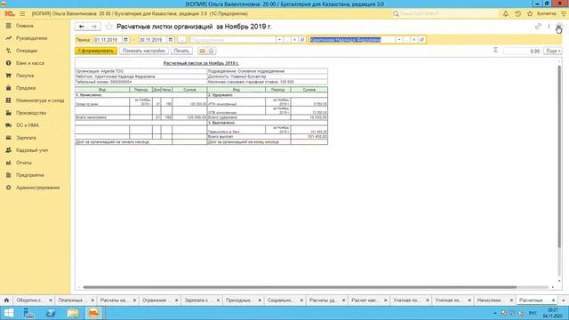Click the get link chain icon
Screen dimensions: 569x320
[x=538, y=26]
